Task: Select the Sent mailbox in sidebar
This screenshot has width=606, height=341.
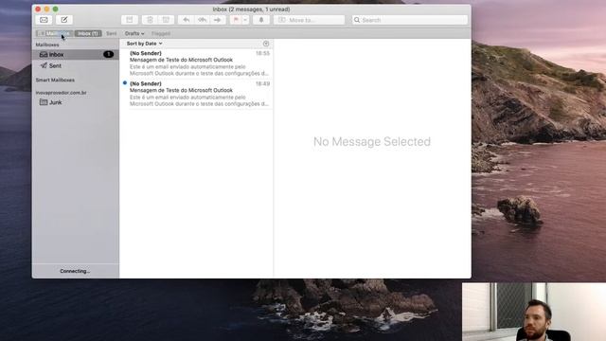Action: [76, 65]
